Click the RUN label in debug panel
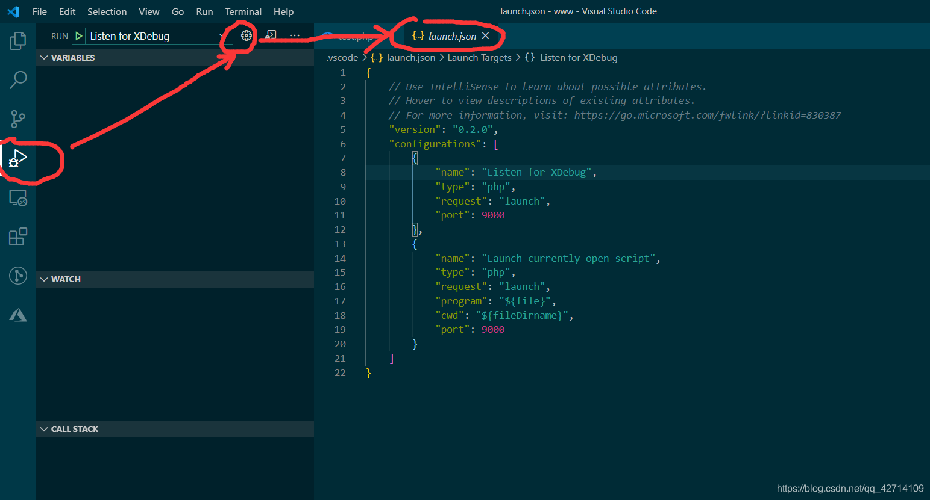This screenshot has height=500, width=930. tap(59, 36)
